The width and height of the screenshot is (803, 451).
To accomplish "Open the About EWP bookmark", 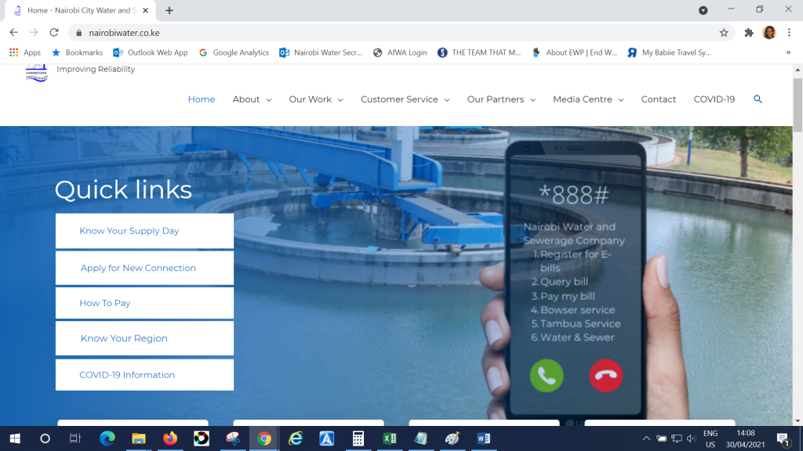I will (575, 52).
